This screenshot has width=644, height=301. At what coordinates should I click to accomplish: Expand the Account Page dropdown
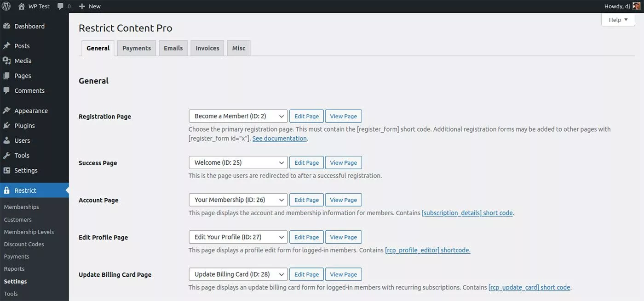(x=238, y=200)
